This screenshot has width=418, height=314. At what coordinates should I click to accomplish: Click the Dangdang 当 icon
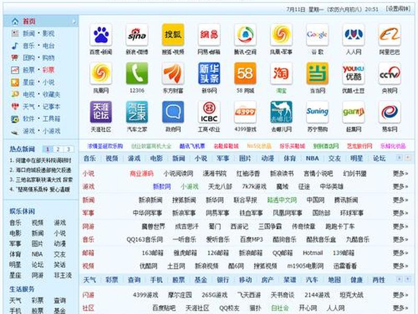pyautogui.click(x=317, y=73)
